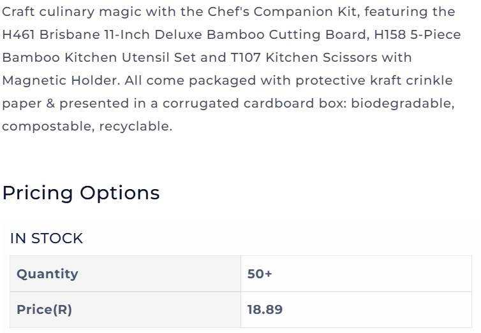
Task: Click H461 Brisbane product code text
Action: click(51, 34)
